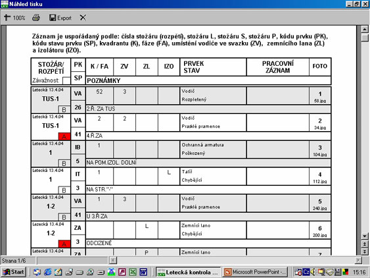Click the zoom 100% tool in toolbar
This screenshot has height=278, width=370.
[14, 18]
